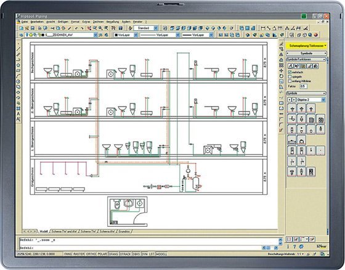Enable the 'spiegeln' checkbox

(290, 76)
